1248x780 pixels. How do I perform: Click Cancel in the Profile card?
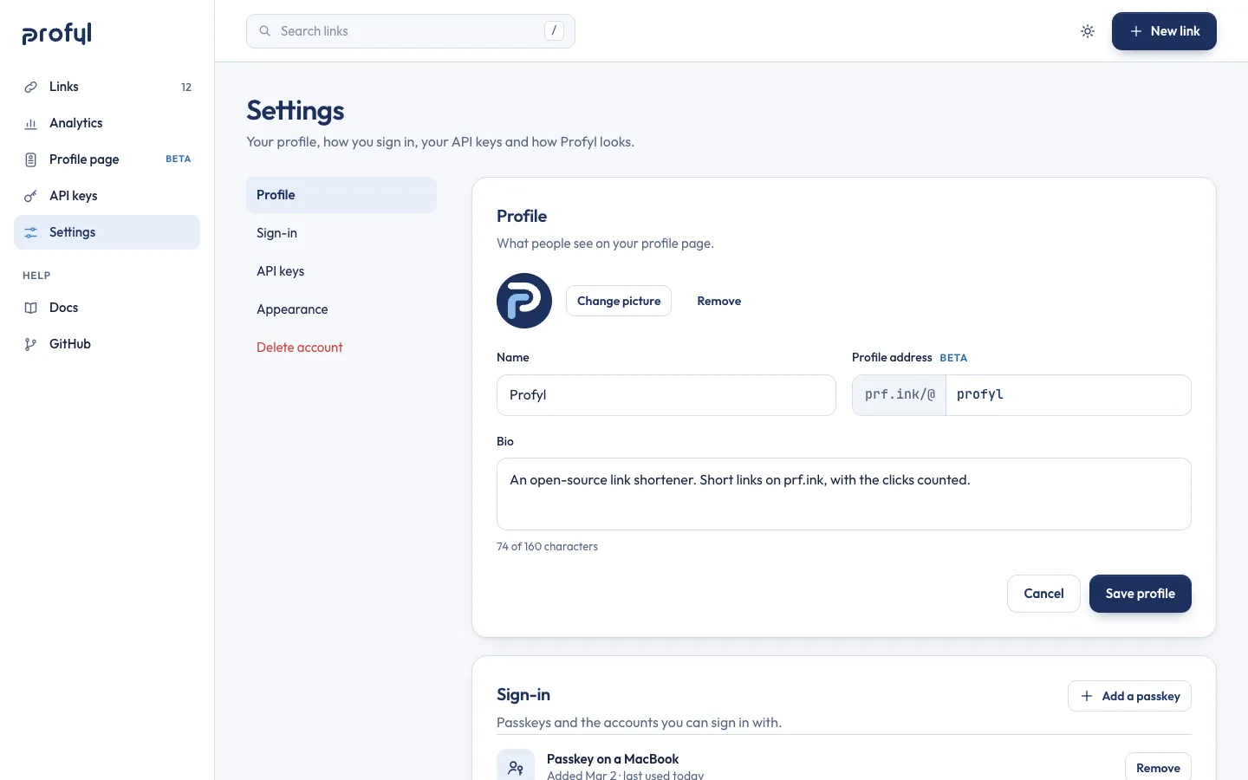coord(1043,594)
